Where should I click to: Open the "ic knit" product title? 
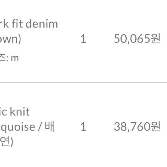(15, 111)
